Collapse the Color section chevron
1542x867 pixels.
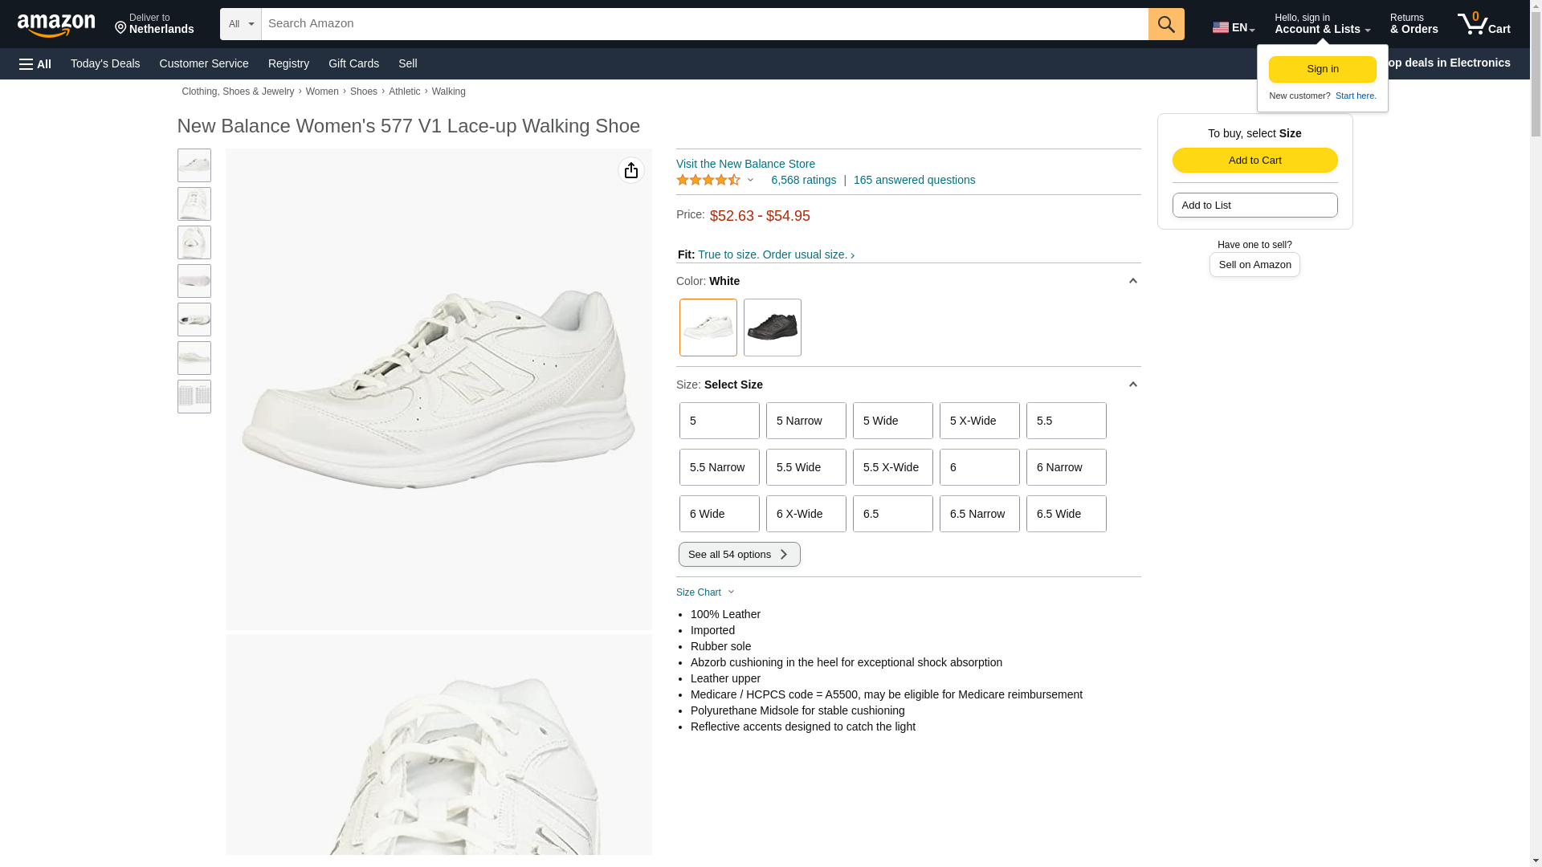[1132, 281]
